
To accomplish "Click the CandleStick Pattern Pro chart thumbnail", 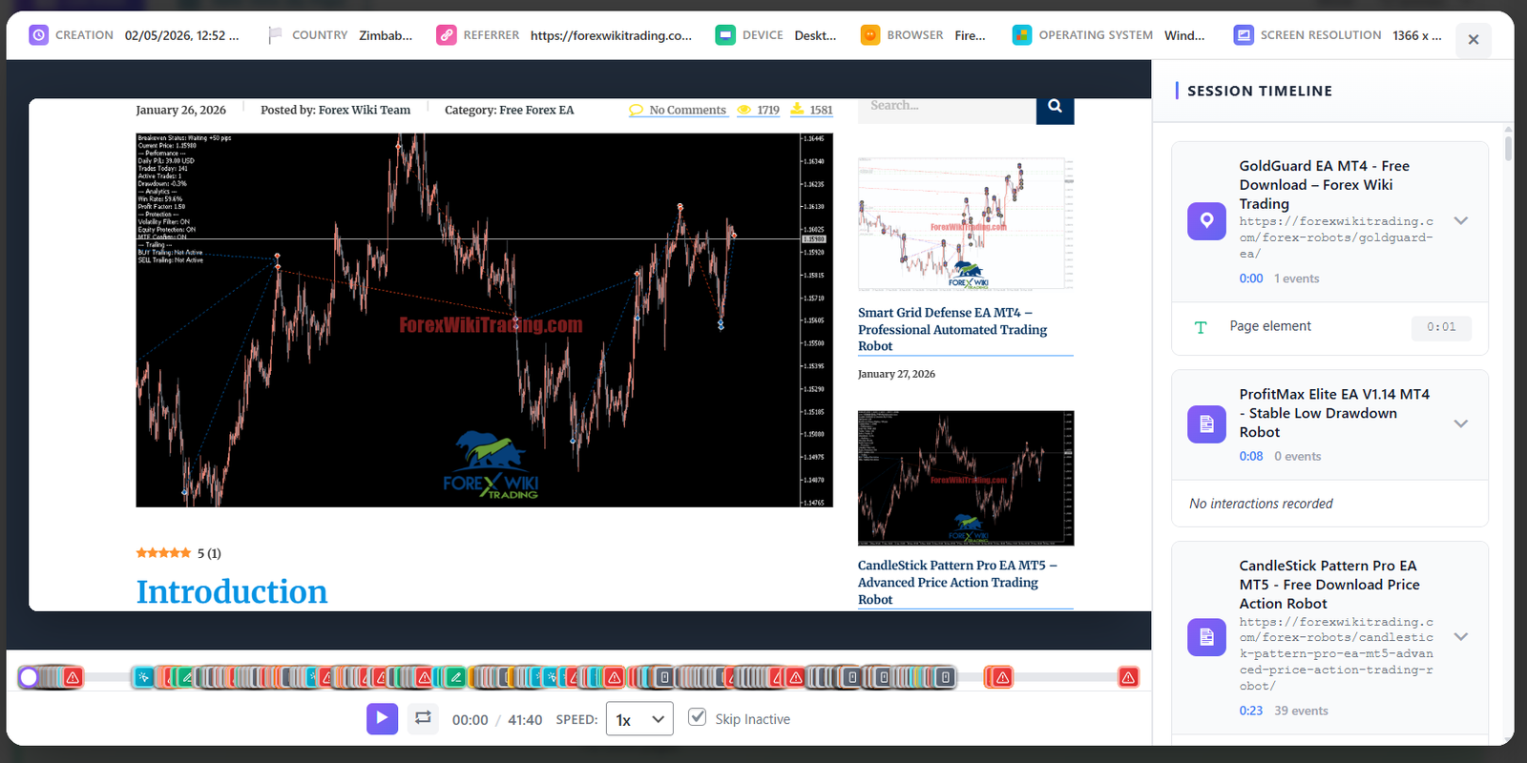I will tap(965, 478).
